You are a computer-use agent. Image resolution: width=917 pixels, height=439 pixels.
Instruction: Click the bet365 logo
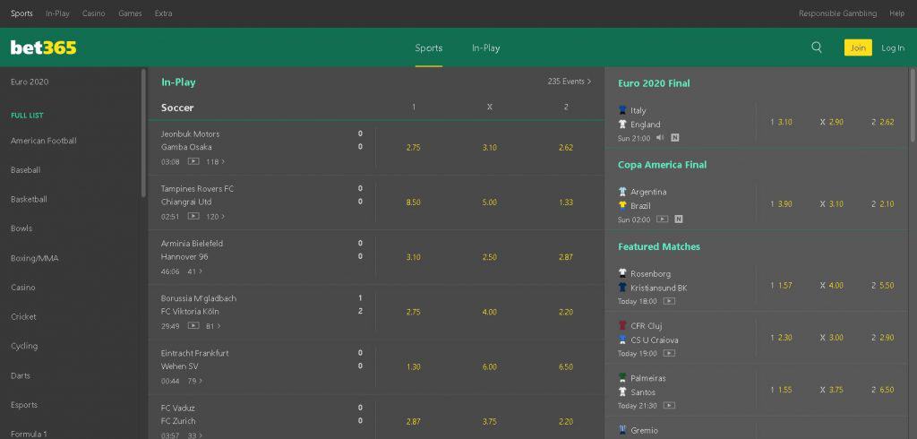(x=43, y=47)
